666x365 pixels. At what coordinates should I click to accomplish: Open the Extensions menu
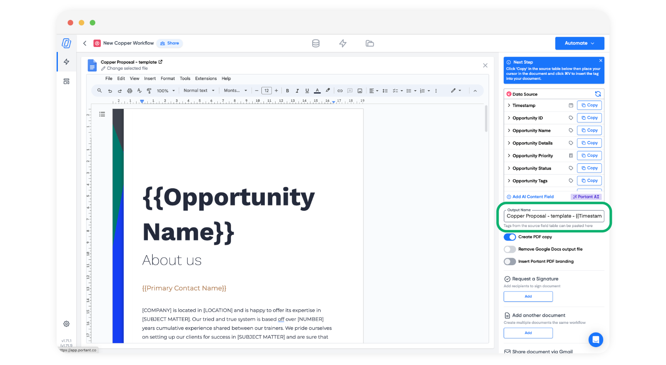206,79
